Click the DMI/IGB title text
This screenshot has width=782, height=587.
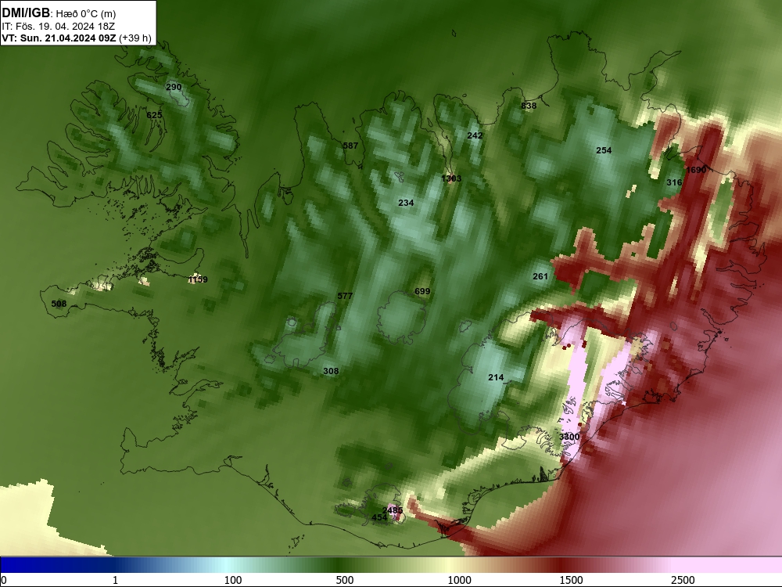(26, 13)
